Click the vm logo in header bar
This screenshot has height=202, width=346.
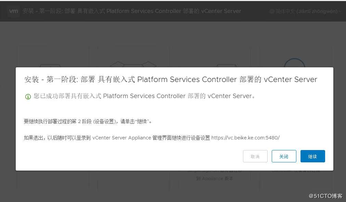[13, 11]
